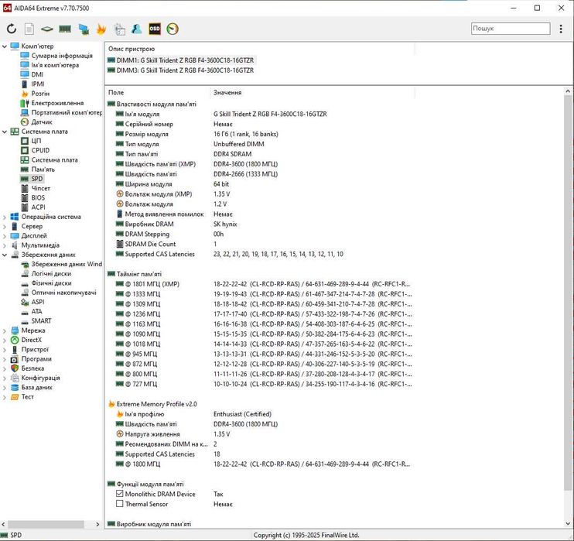Open Фізичні диски tree item
This screenshot has width=574, height=541.
(51, 283)
